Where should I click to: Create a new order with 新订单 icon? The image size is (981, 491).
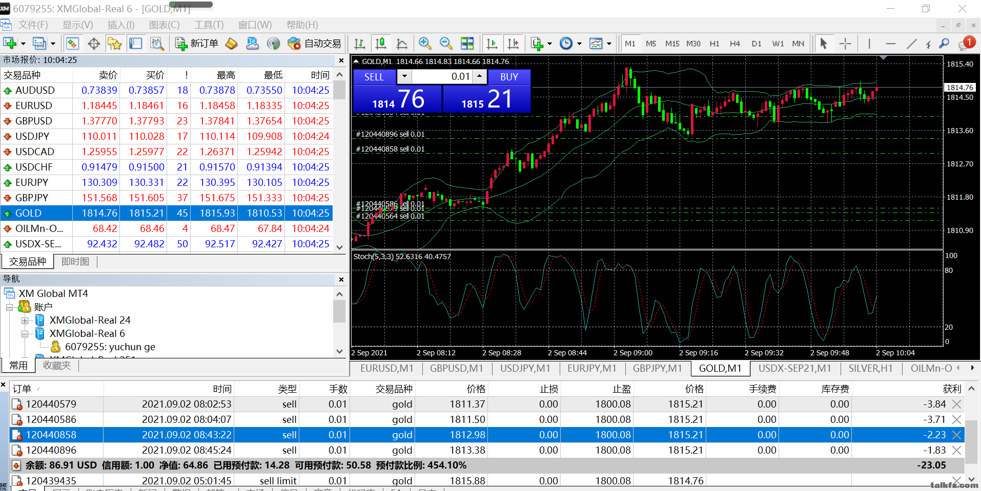tap(197, 44)
